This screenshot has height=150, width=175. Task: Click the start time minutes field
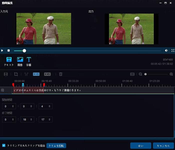coord(27,106)
